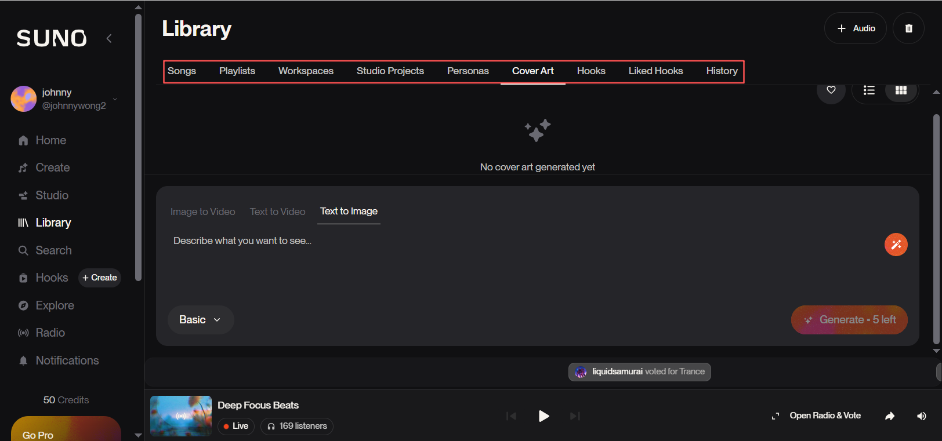942x441 pixels.
Task: Switch to grid view
Action: click(901, 90)
